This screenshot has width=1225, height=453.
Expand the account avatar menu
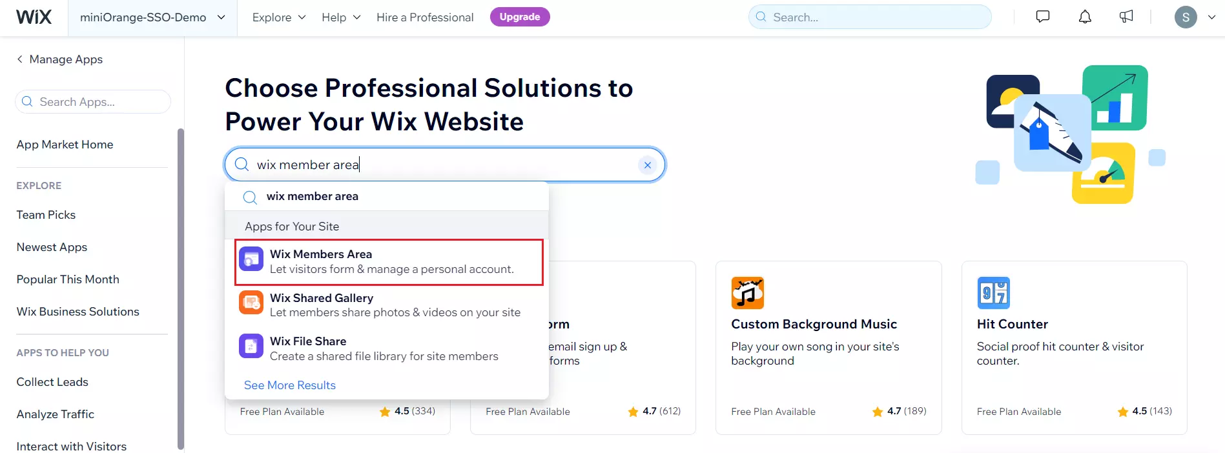pyautogui.click(x=1195, y=17)
